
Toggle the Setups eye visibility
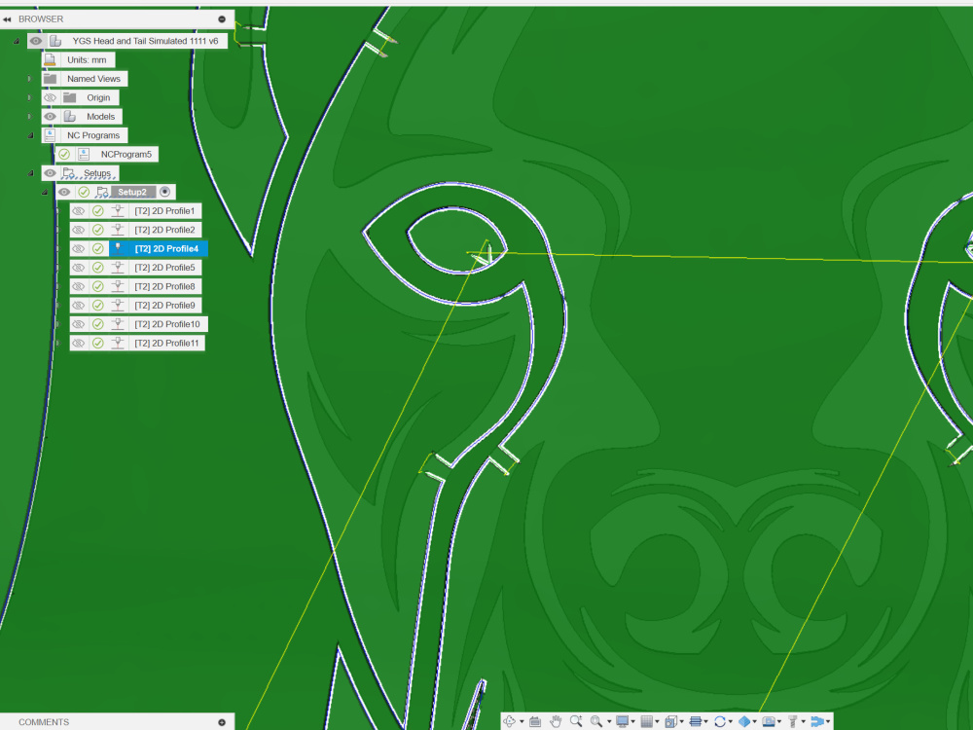pyautogui.click(x=51, y=173)
